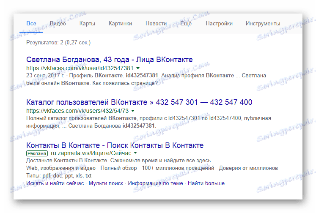Switch to the Видео tab
The image size is (316, 213).
tap(58, 23)
